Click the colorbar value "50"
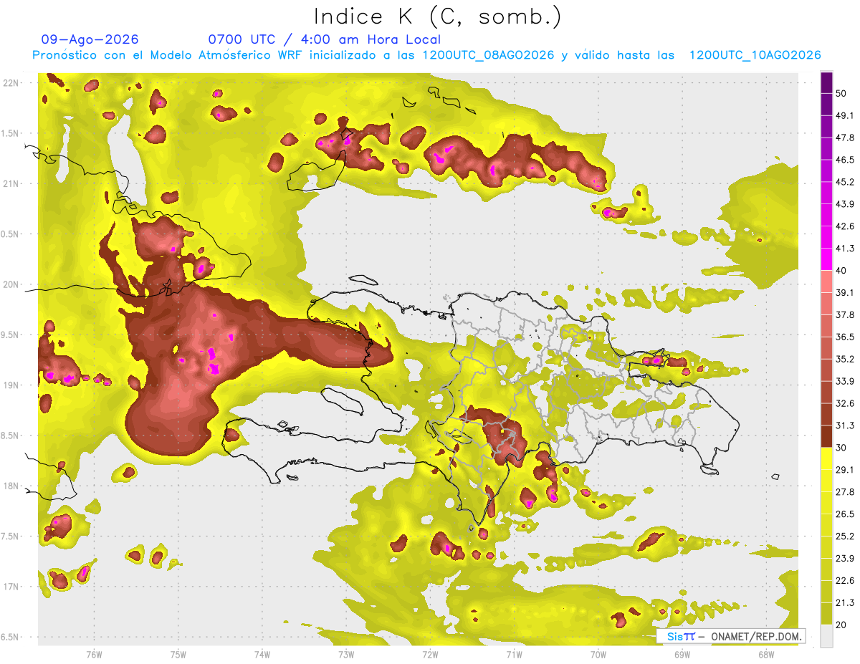This screenshot has width=860, height=664. [x=841, y=93]
